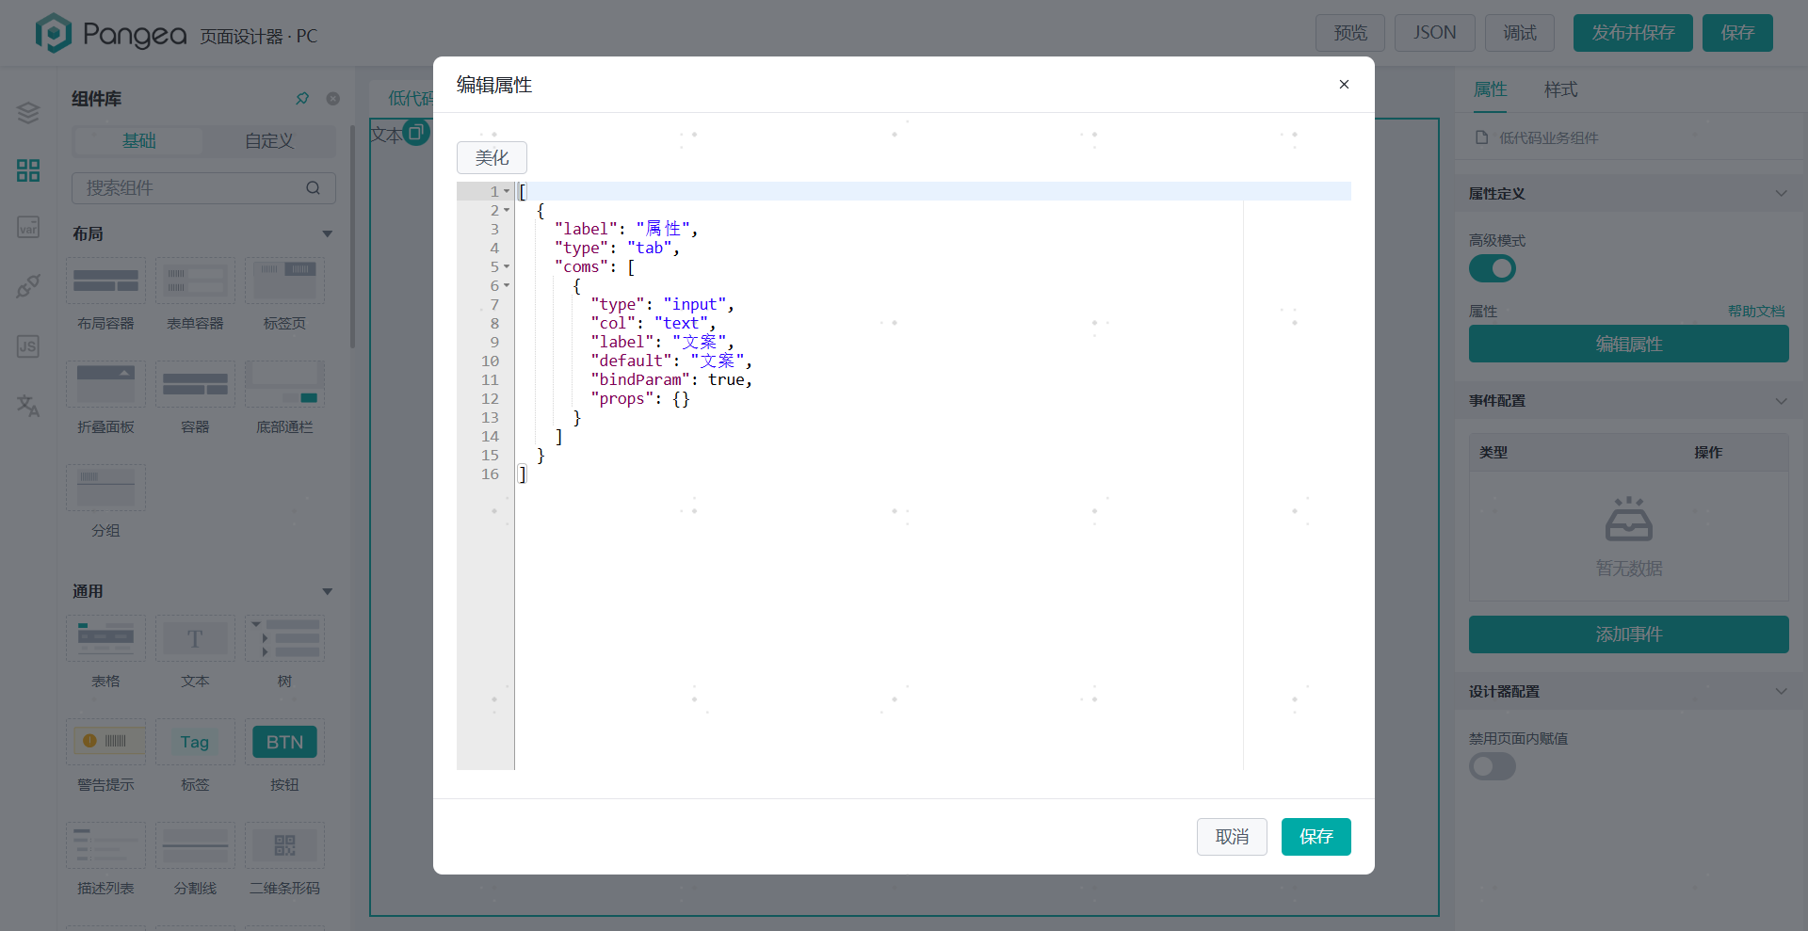This screenshot has height=931, width=1808.
Task: Select the 按钮 BTN component
Action: tap(284, 755)
